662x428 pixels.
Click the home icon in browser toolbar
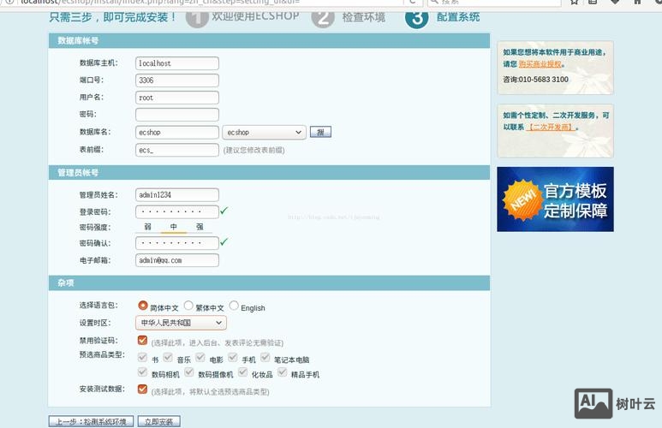click(x=637, y=2)
